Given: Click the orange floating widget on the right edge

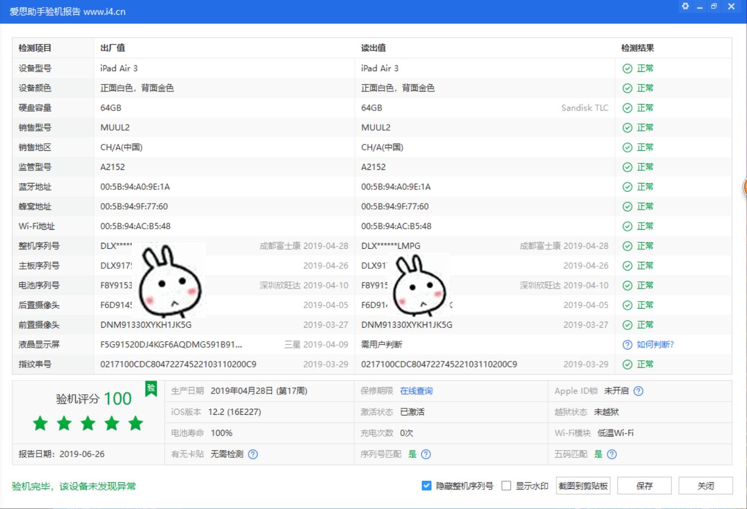Looking at the screenshot, I should pyautogui.click(x=744, y=187).
